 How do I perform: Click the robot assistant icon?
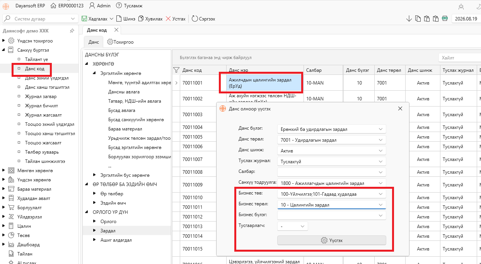[x=461, y=6]
